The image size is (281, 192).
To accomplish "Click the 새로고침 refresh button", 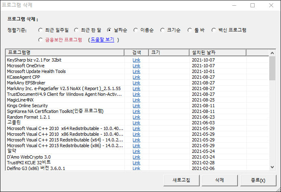I will pyautogui.click(x=181, y=180).
